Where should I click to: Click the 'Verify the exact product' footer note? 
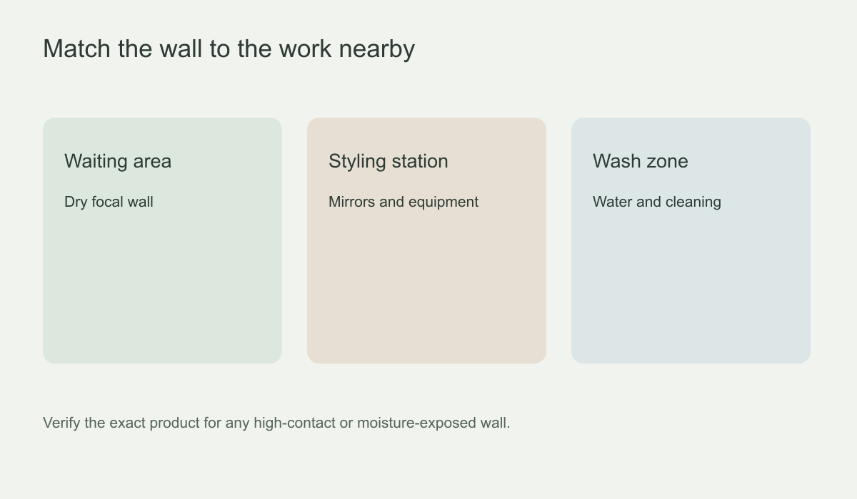tap(276, 423)
